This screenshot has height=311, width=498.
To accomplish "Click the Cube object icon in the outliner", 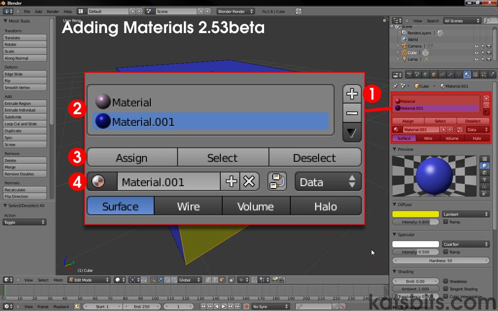I will click(x=404, y=52).
